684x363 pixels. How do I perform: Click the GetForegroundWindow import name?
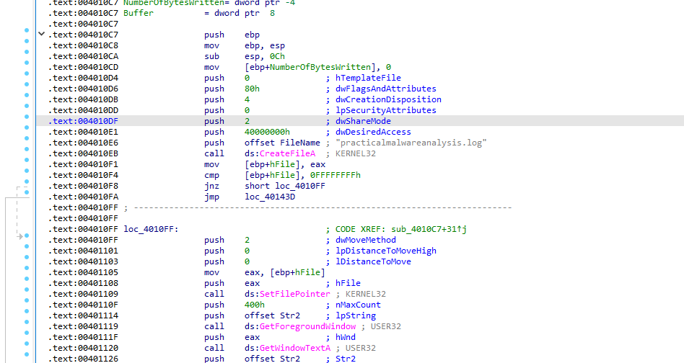(307, 326)
